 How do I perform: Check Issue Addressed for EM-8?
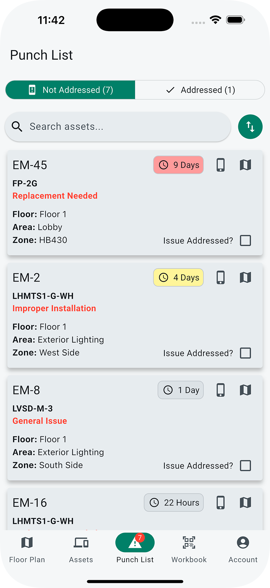(x=245, y=466)
